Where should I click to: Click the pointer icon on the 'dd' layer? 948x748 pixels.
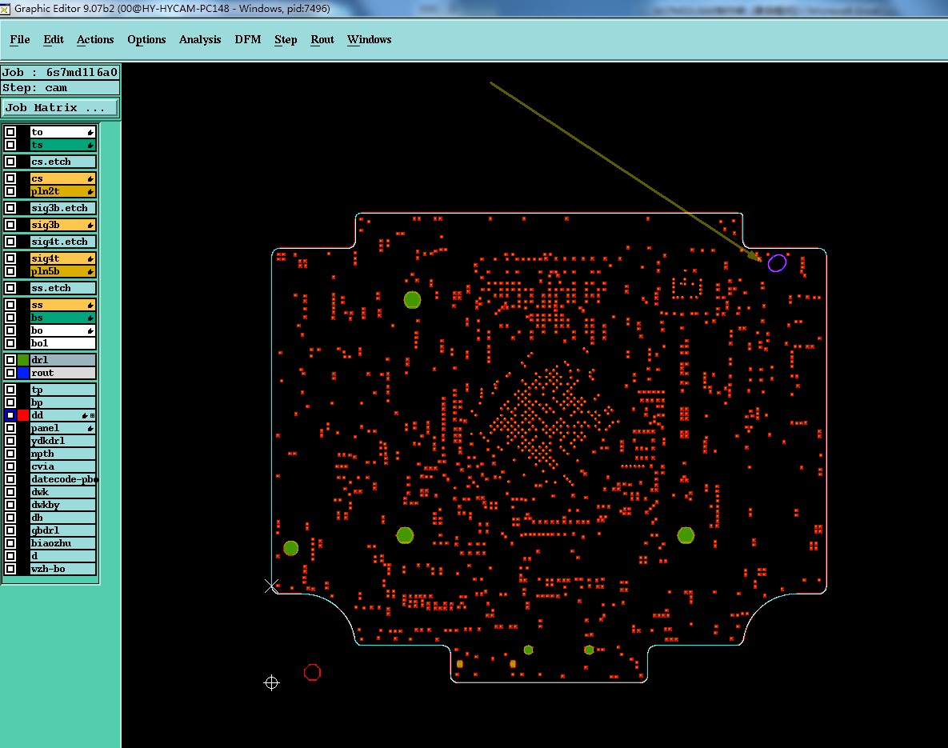tap(86, 415)
